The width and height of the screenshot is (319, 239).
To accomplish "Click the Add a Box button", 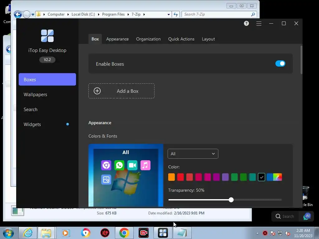I will pyautogui.click(x=121, y=91).
